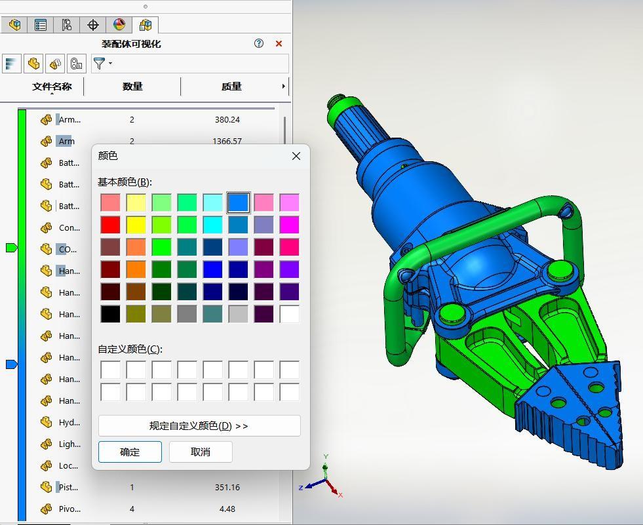Close the 颜色 color dialog

point(296,156)
